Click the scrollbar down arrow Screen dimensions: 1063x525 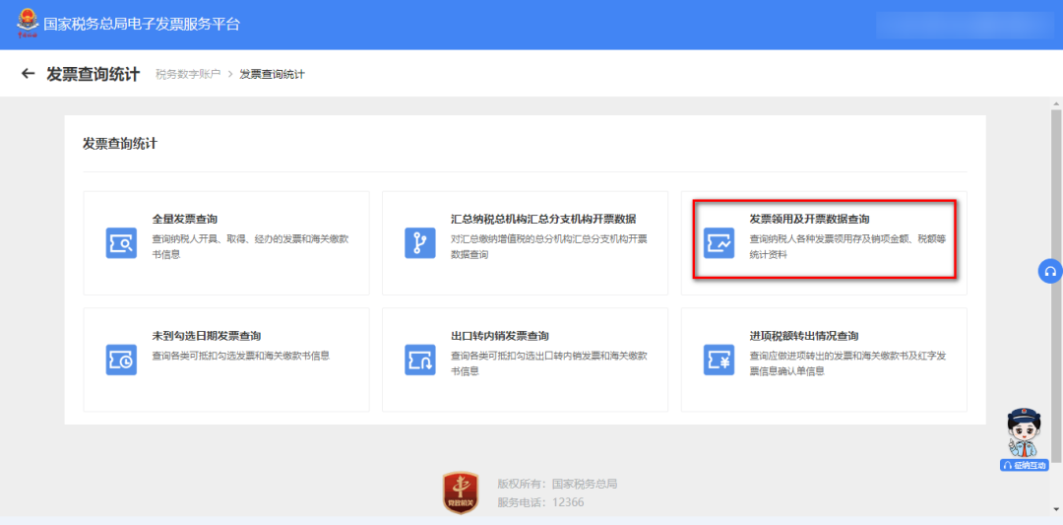(1056, 509)
